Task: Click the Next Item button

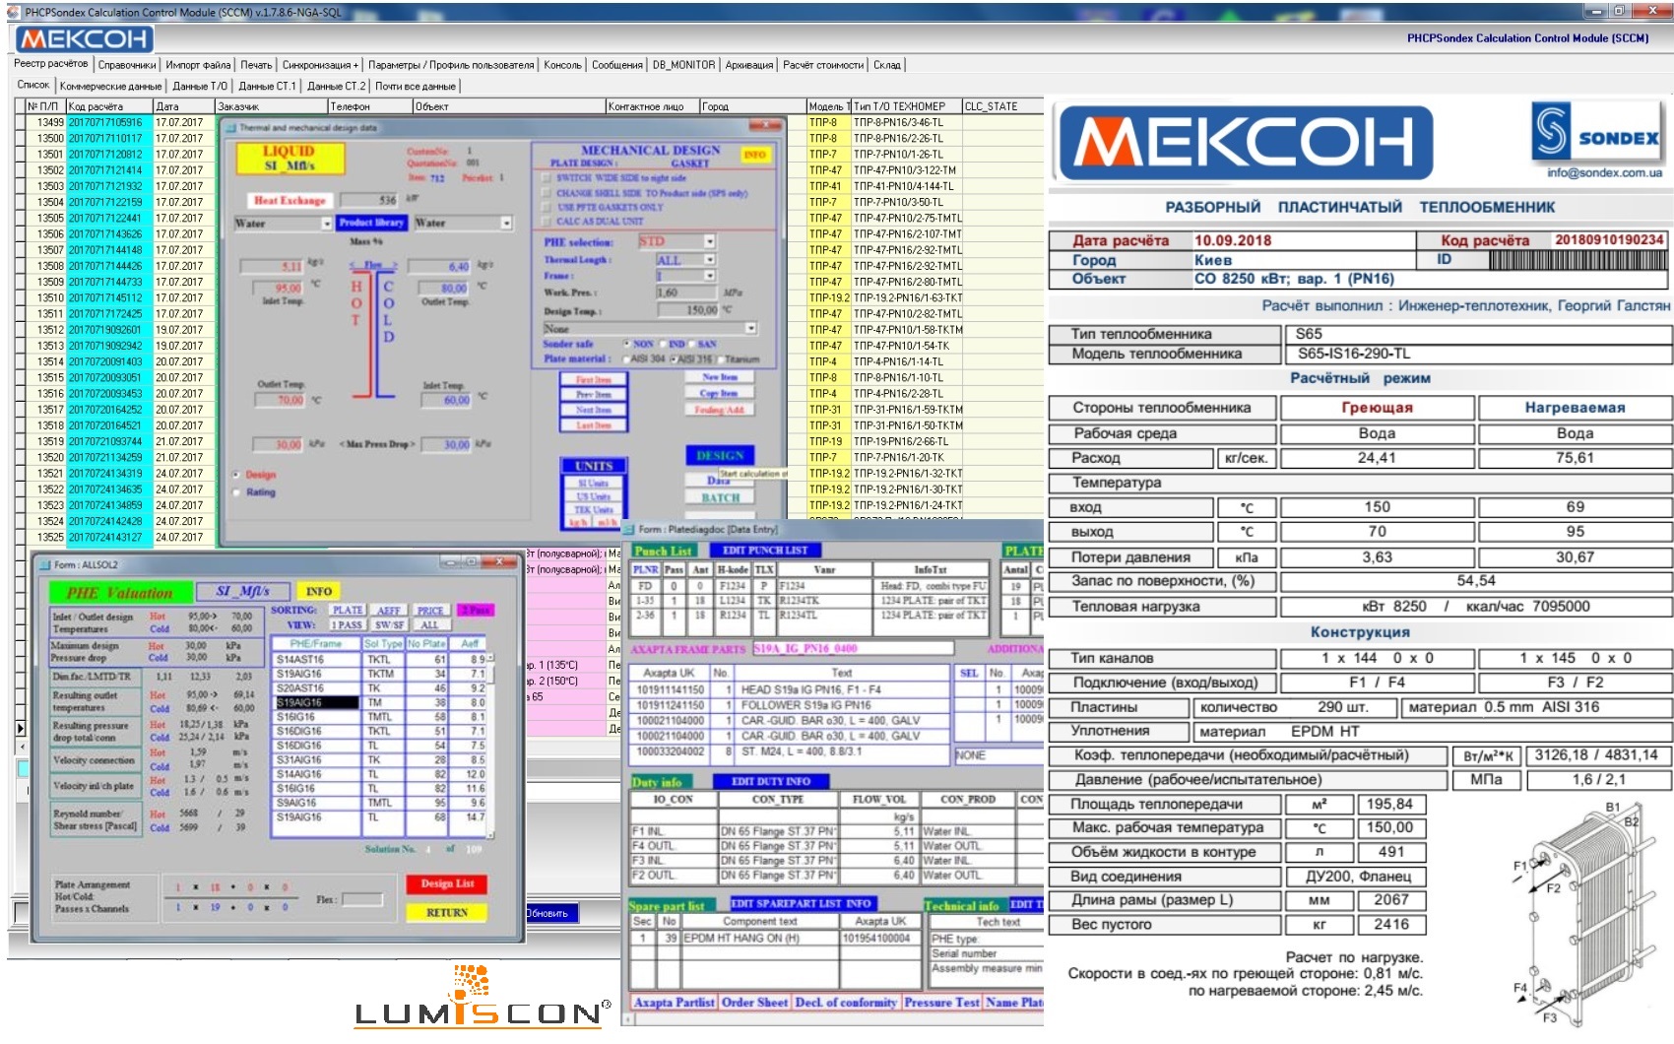Action: [x=593, y=410]
